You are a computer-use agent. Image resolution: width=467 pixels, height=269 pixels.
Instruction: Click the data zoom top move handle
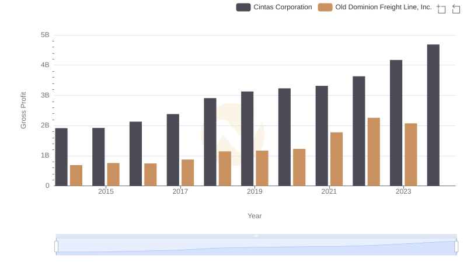[x=256, y=236]
